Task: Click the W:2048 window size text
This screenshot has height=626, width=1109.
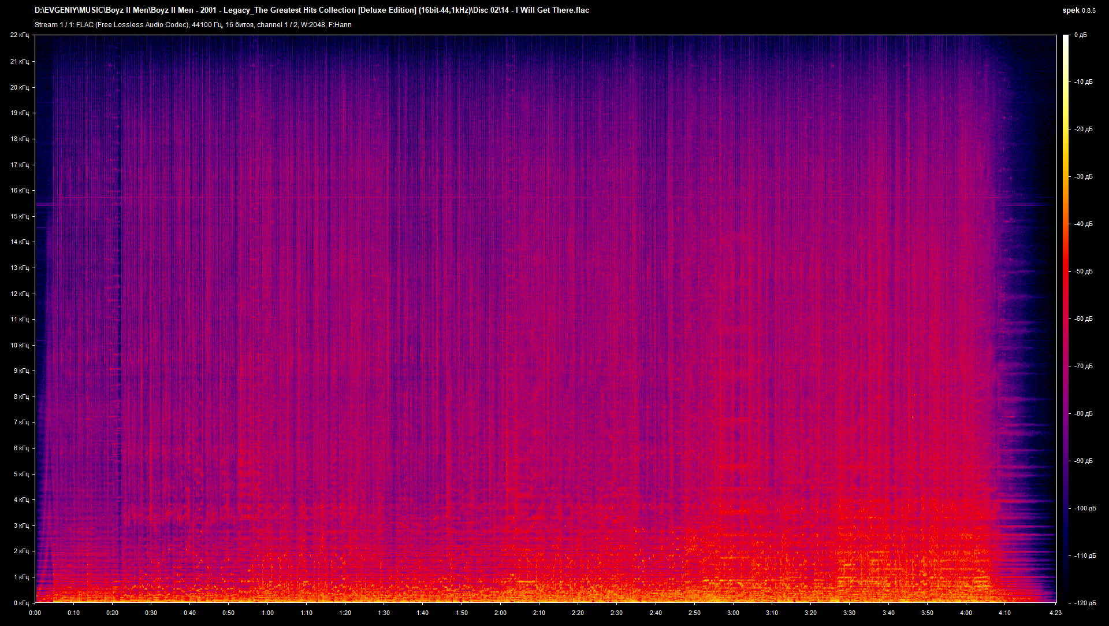Action: coord(312,24)
